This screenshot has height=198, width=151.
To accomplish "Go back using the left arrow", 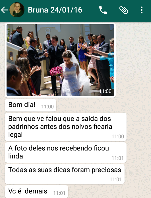I will click(x=4, y=10).
